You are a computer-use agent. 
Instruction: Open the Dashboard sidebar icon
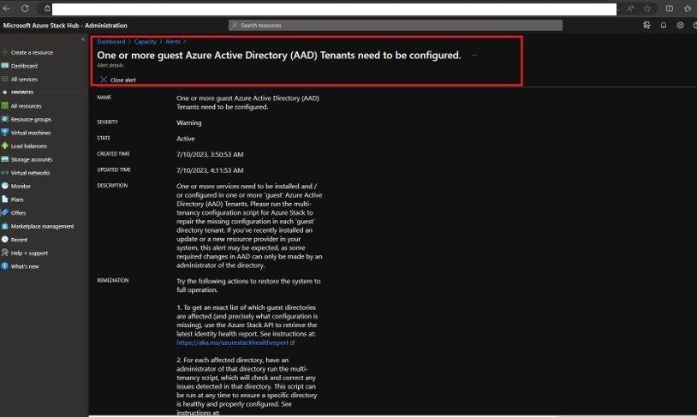[x=5, y=65]
